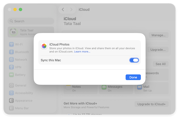Select Wi-Fi label in the sidebar
The height and width of the screenshot is (118, 179).
pyautogui.click(x=19, y=44)
